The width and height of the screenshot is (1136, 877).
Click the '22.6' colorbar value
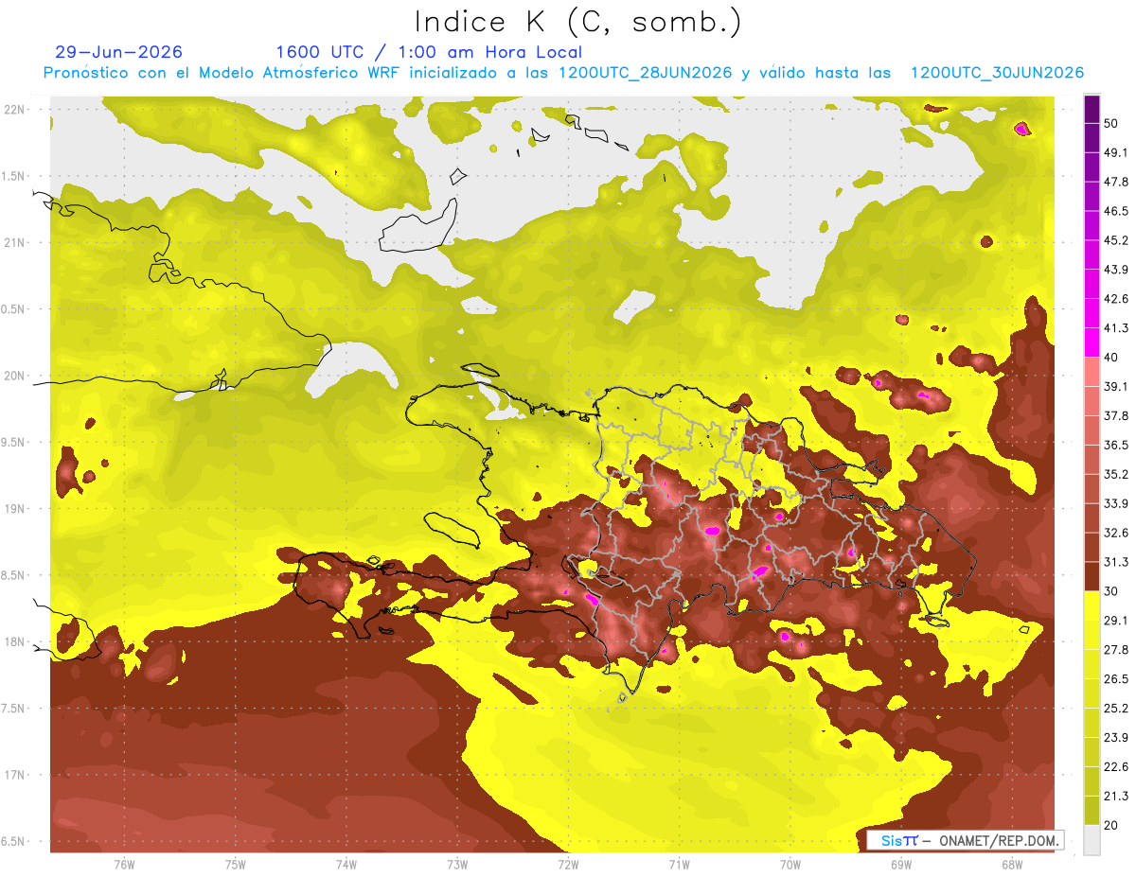click(x=1116, y=767)
